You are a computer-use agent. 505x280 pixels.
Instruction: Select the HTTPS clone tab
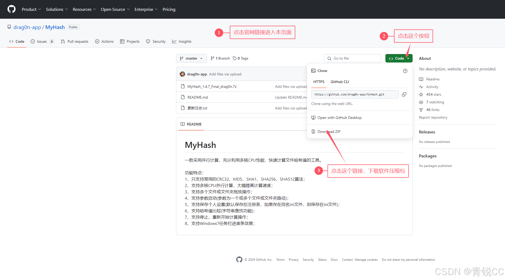(x=319, y=82)
